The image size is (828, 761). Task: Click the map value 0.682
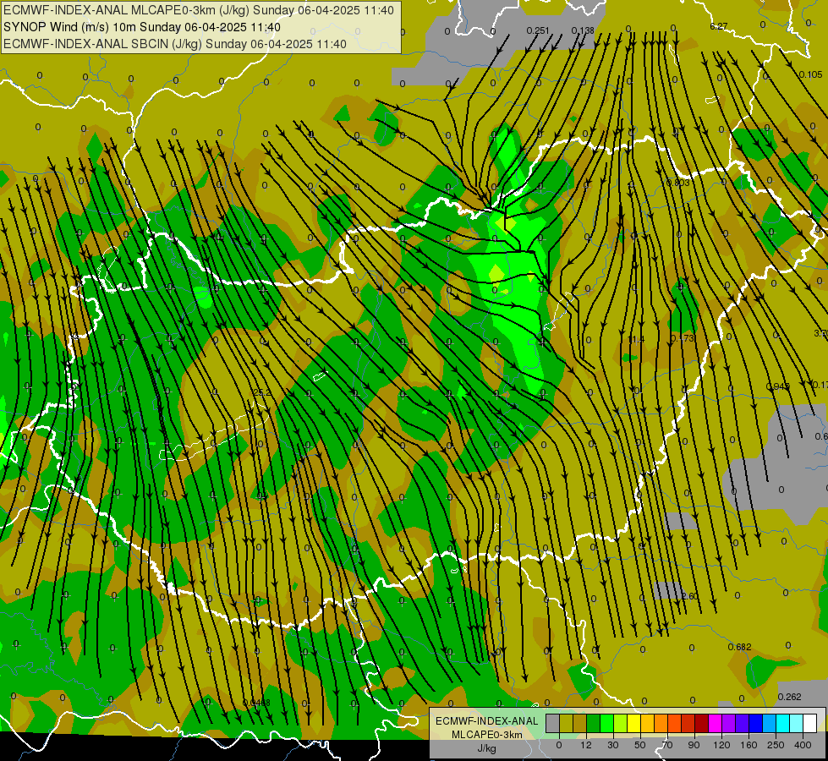[739, 647]
